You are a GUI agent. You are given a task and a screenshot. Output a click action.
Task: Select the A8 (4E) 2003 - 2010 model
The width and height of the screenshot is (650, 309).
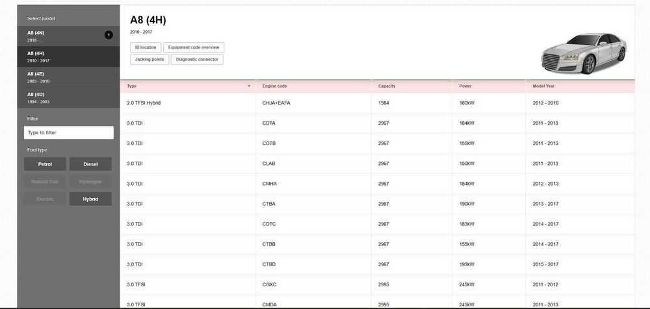click(68, 77)
